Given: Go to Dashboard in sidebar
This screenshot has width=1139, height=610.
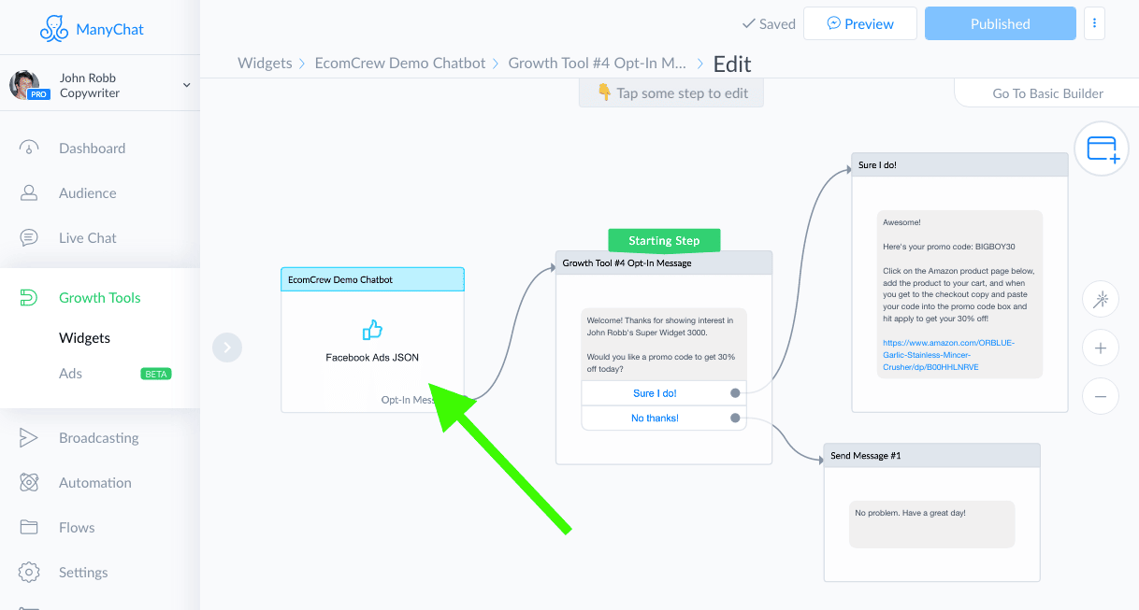Looking at the screenshot, I should tap(92, 149).
